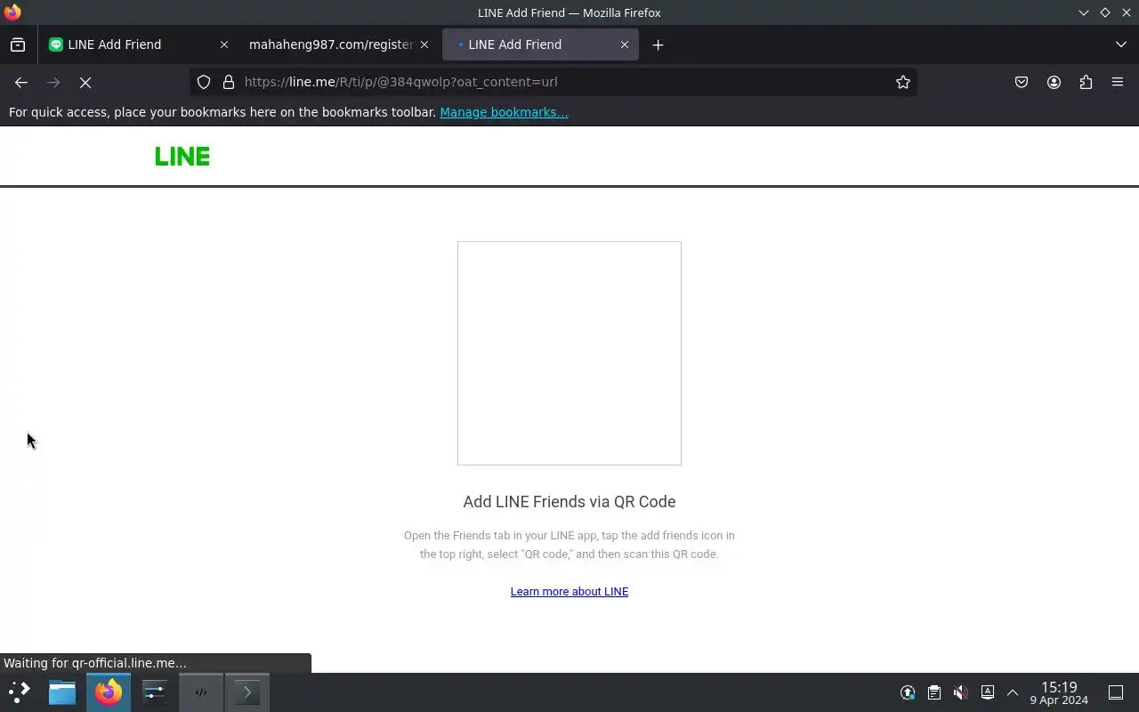Click the updates tray icon
The image size is (1139, 712).
[908, 692]
